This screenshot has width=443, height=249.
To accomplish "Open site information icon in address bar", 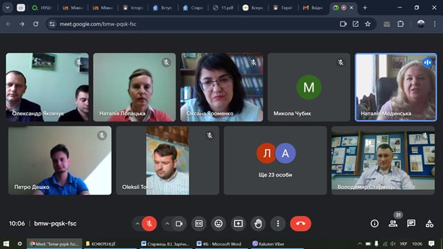I will 52,24.
